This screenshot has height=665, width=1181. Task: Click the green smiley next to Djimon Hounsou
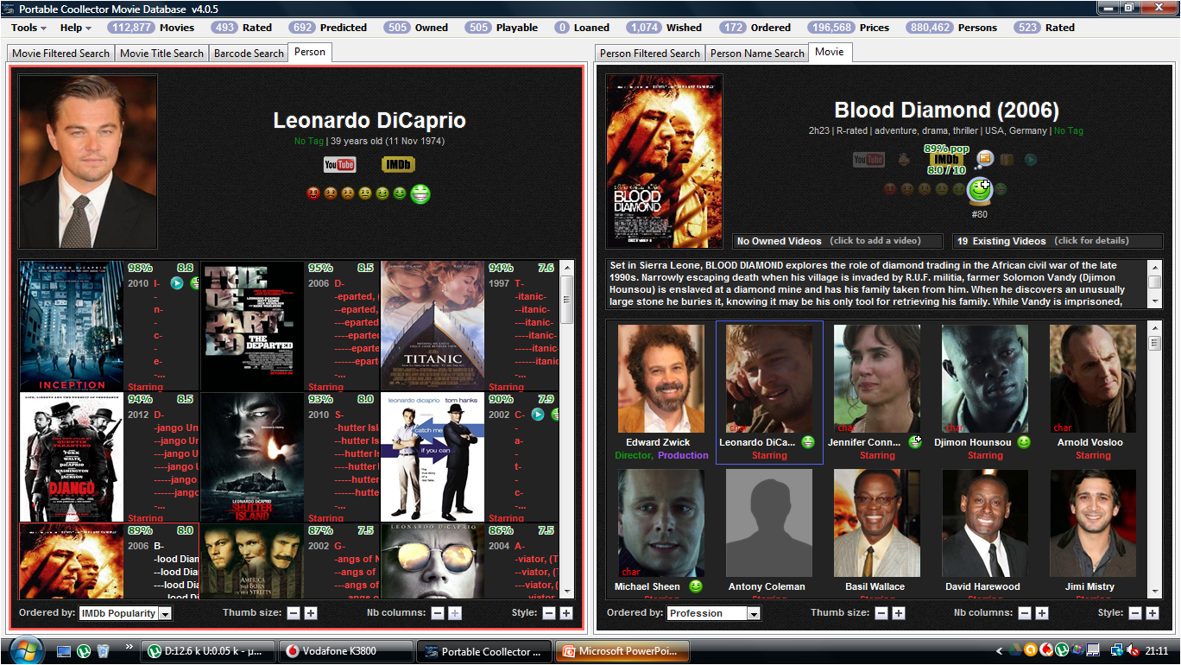[1023, 442]
